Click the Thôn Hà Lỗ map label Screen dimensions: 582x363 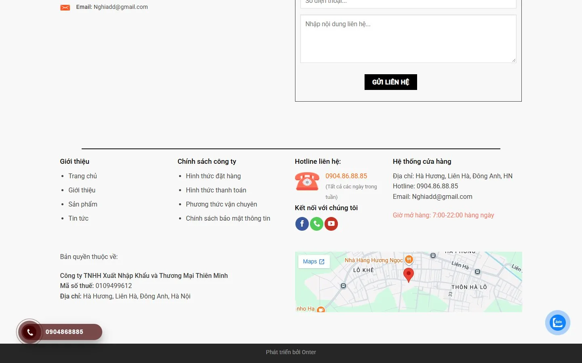click(x=469, y=287)
